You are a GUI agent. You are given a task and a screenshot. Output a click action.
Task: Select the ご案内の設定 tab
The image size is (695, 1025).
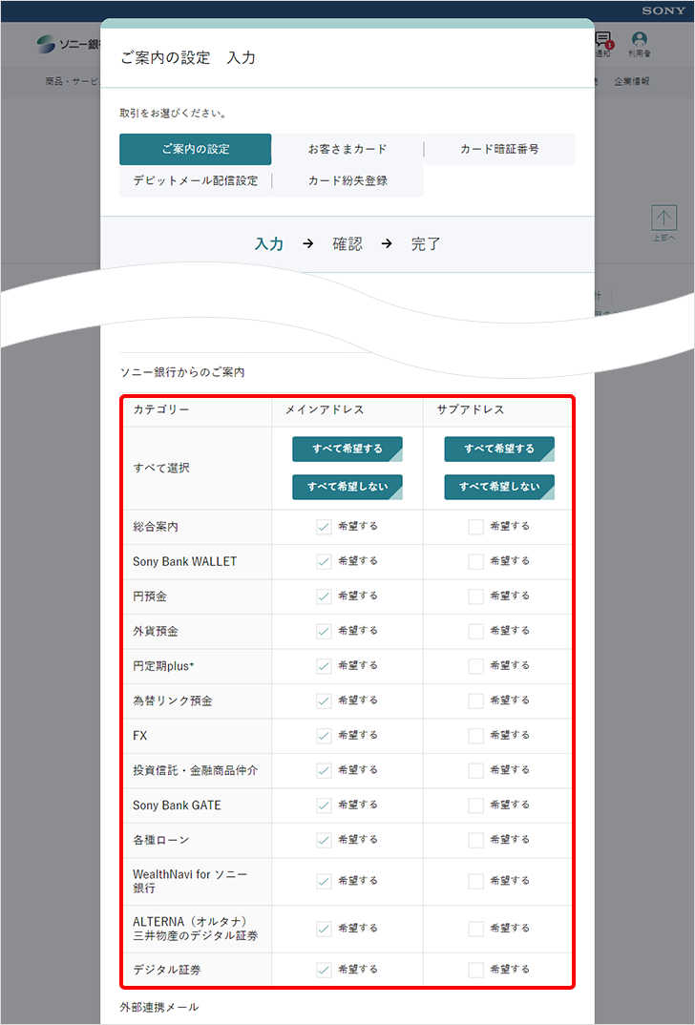coord(195,149)
